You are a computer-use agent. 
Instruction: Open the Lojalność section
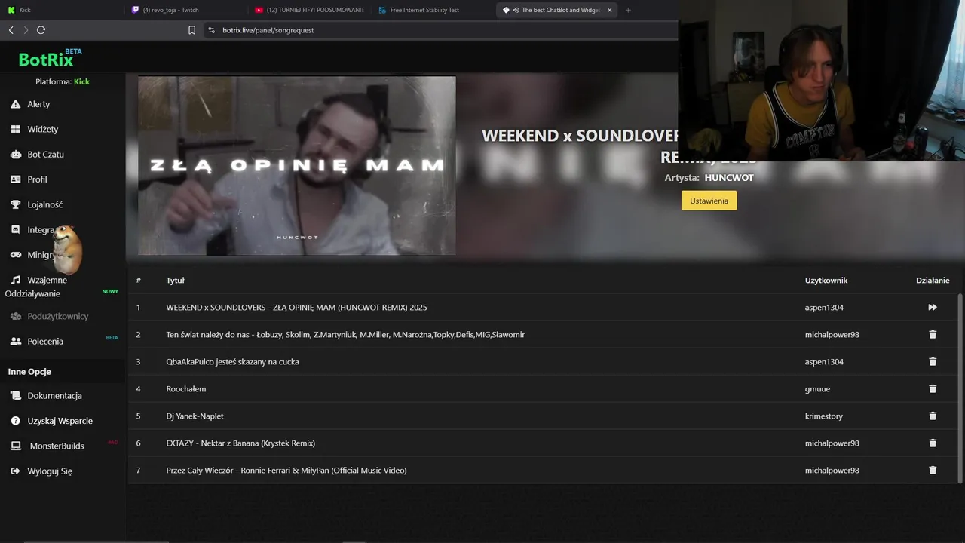(x=45, y=204)
